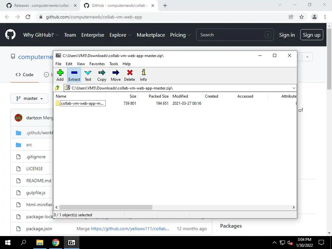The width and height of the screenshot is (332, 249).
Task: Open the View menu in 7-Zip
Action: pos(81,64)
